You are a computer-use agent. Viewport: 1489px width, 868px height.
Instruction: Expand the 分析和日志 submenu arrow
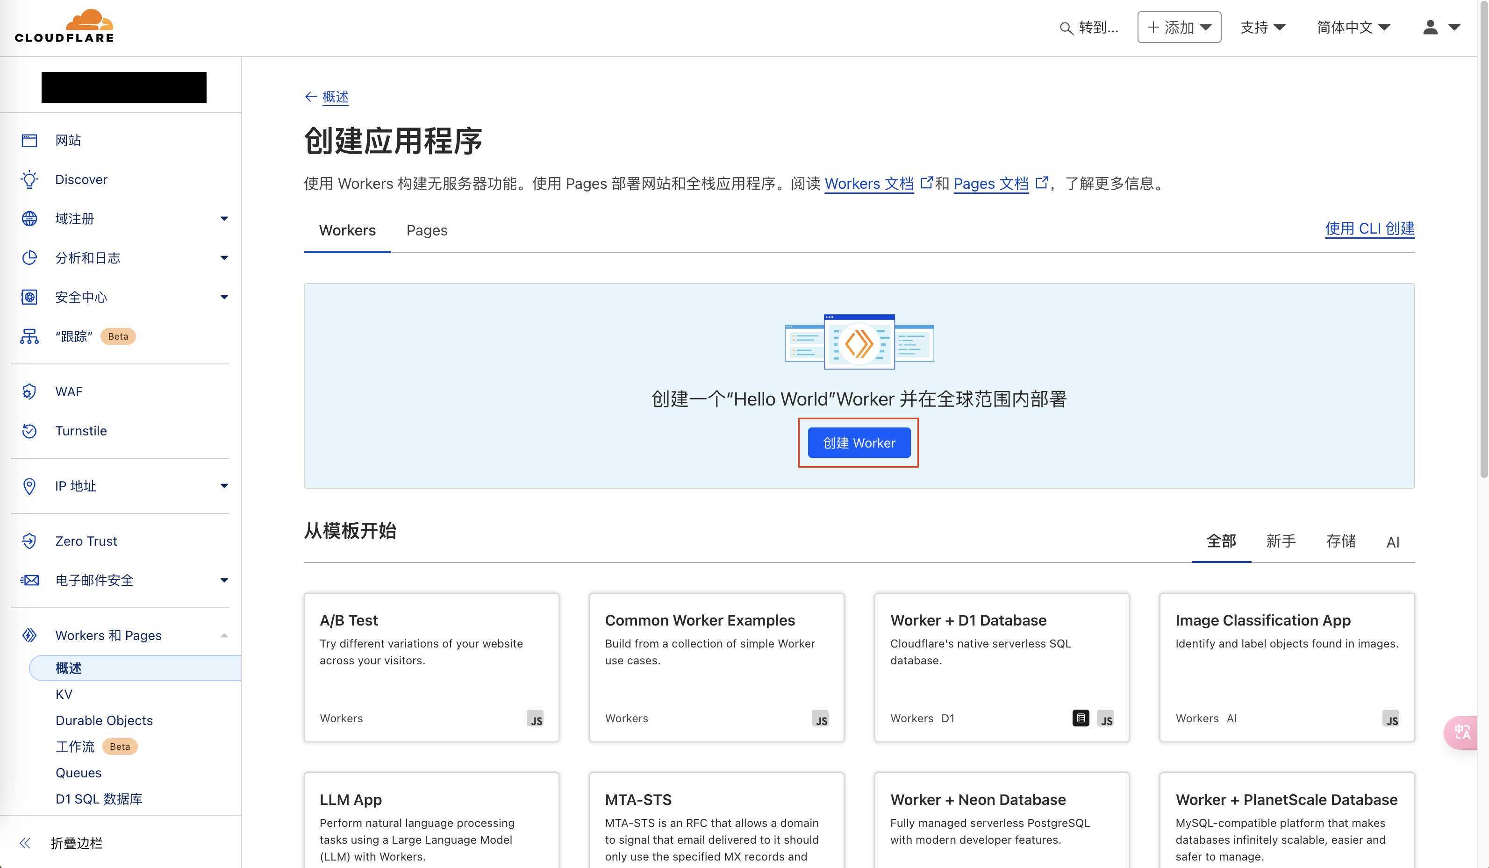pos(224,258)
